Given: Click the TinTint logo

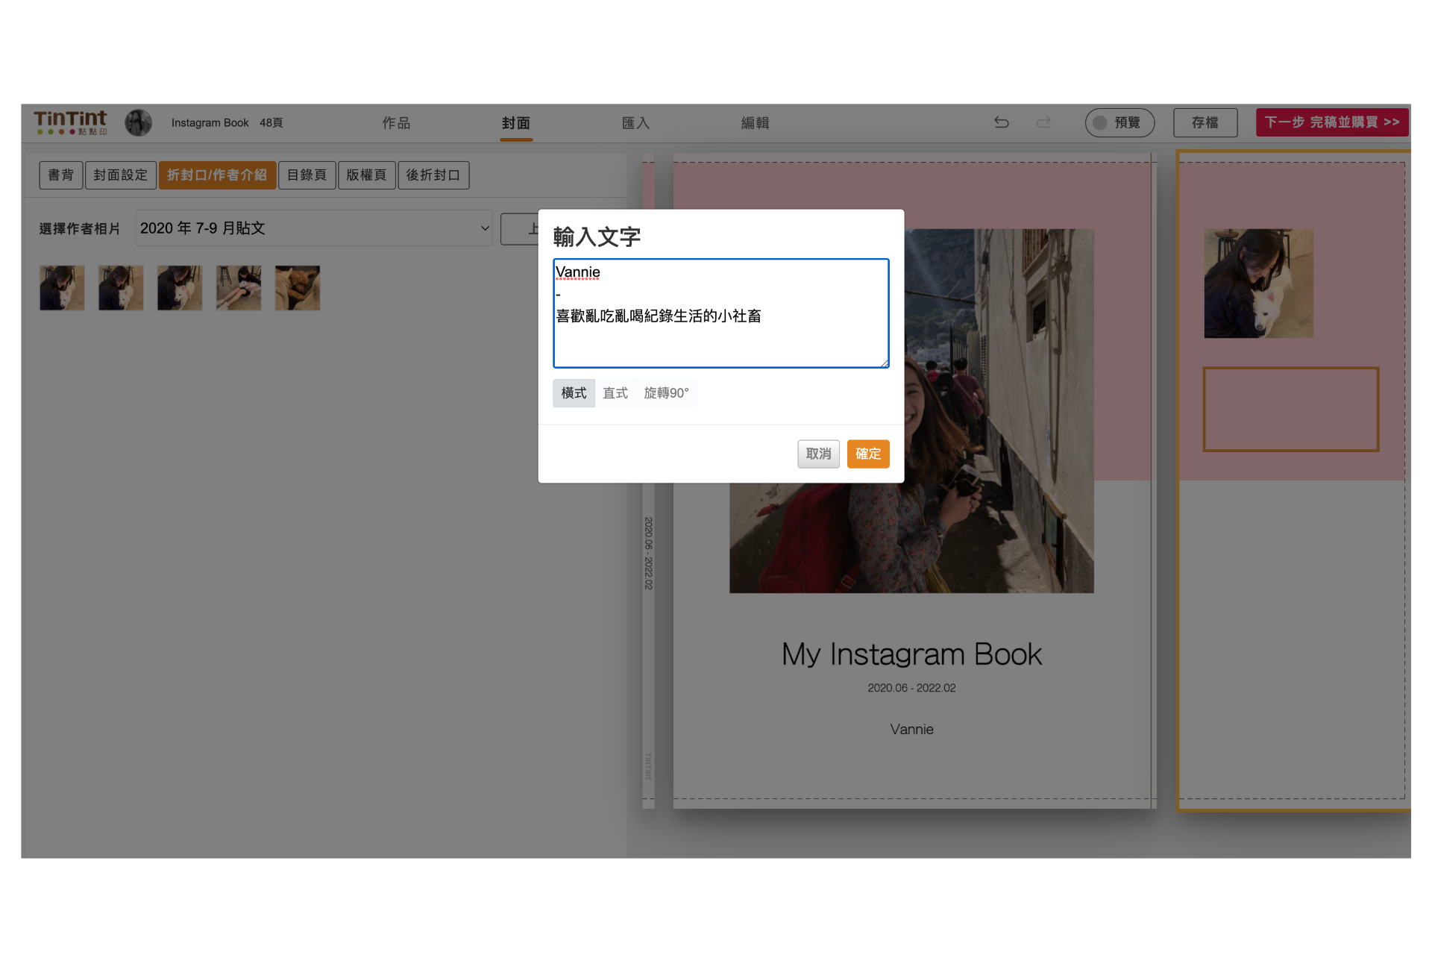Looking at the screenshot, I should [70, 122].
